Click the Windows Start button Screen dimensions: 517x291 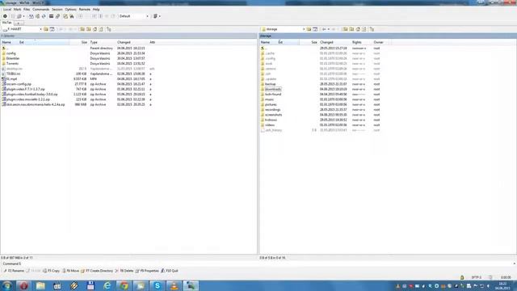coord(7,285)
